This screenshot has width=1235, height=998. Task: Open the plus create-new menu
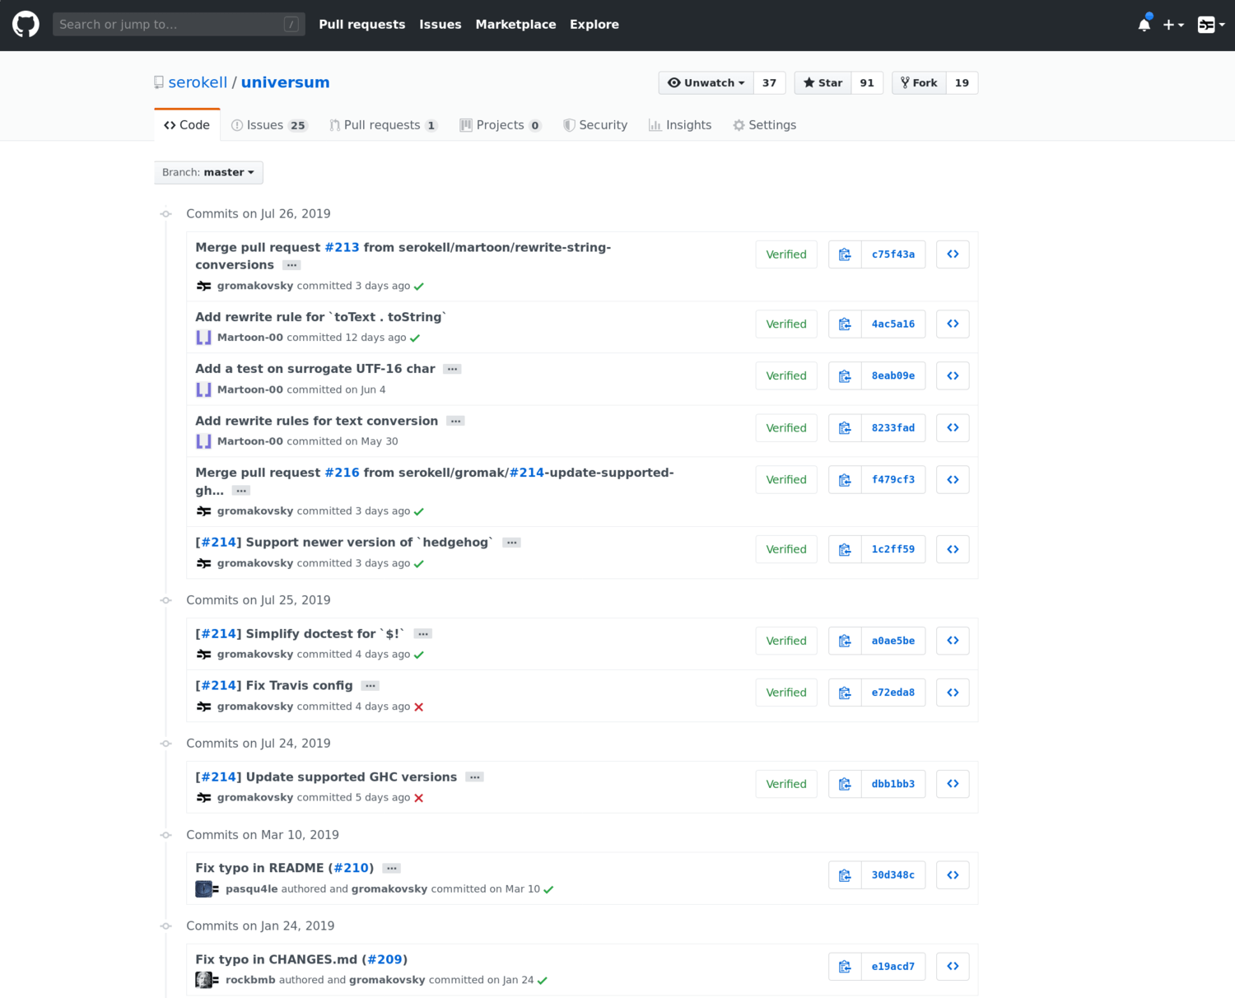click(x=1173, y=25)
